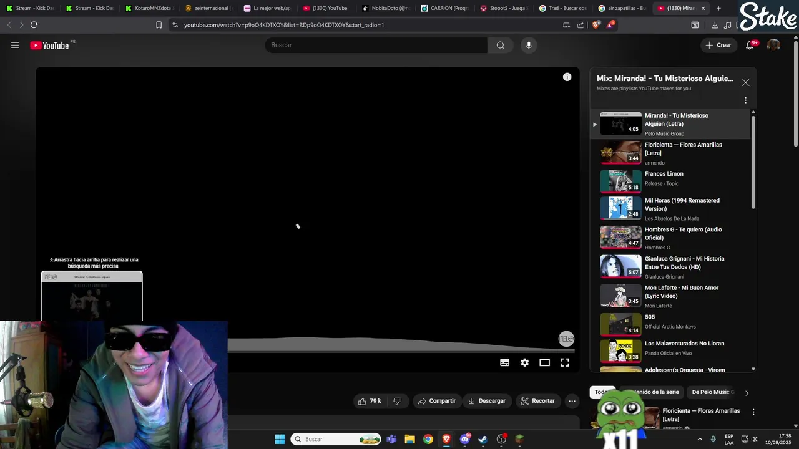Open Steam from the taskbar

(483, 439)
